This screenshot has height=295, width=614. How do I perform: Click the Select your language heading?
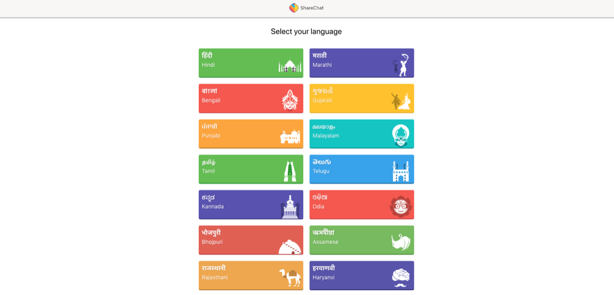coord(306,31)
